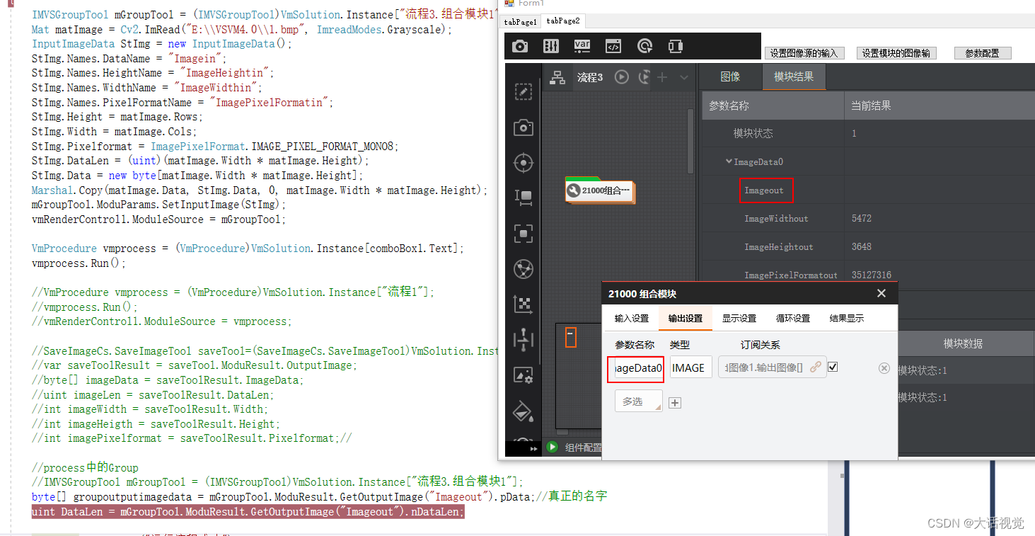Select the ImagePixelFormatout row
Image resolution: width=1035 pixels, height=536 pixels.
pos(868,275)
